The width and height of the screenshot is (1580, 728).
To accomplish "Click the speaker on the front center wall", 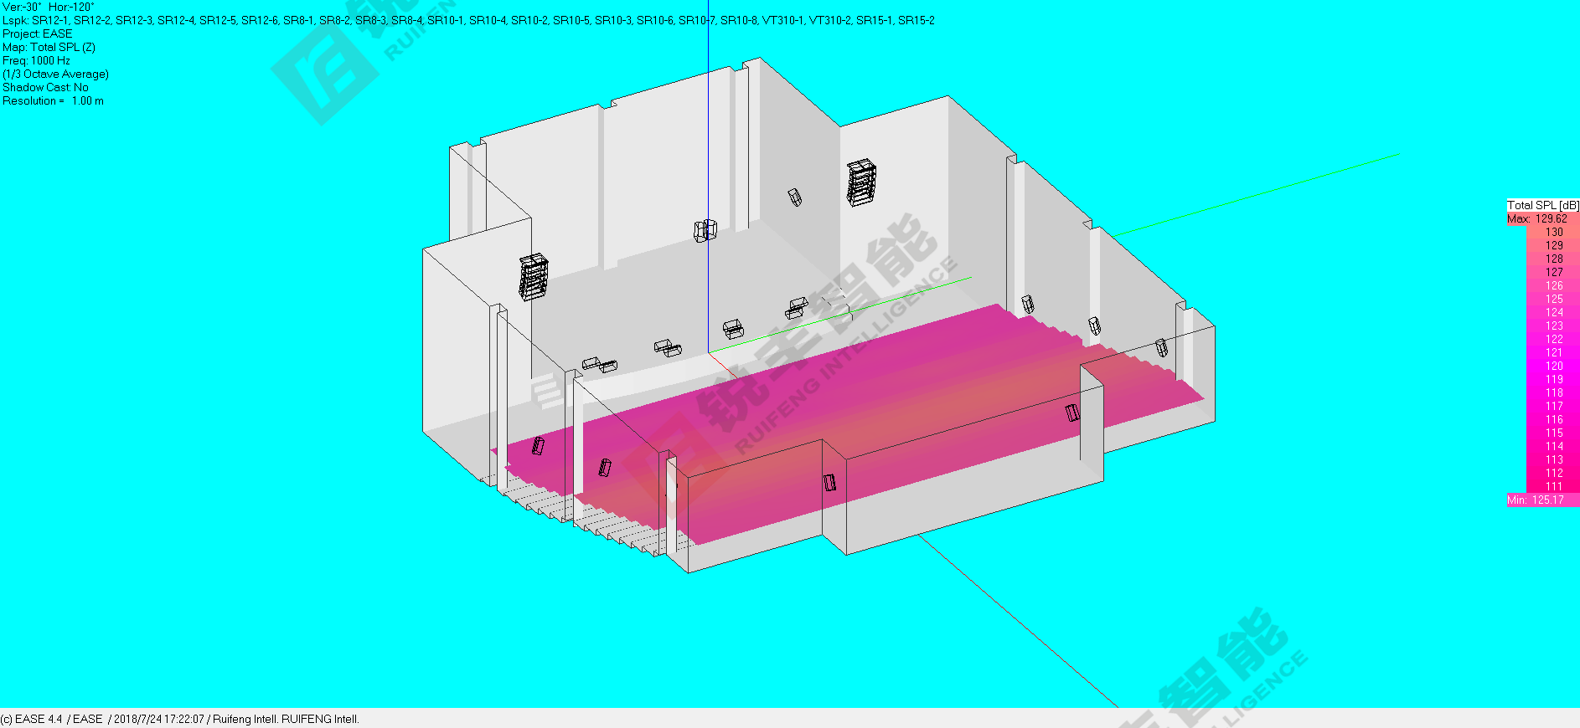I will click(x=829, y=482).
